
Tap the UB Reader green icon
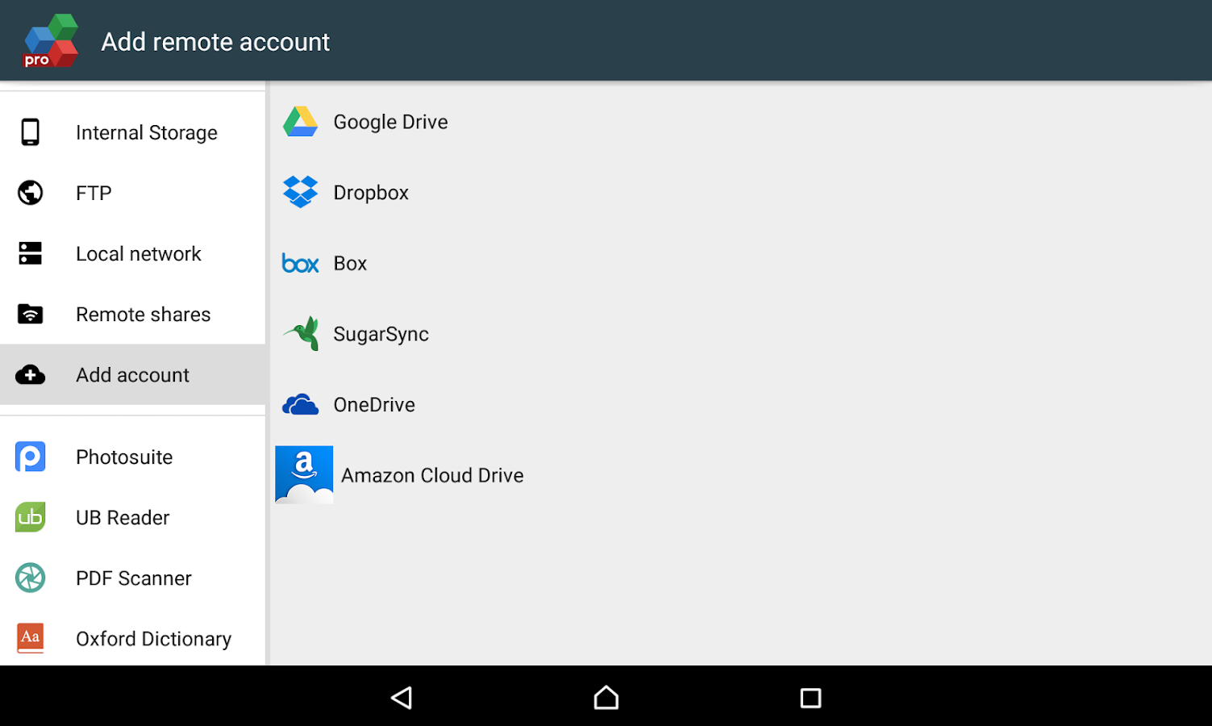click(x=31, y=517)
